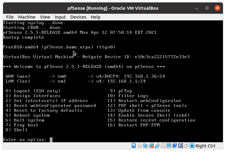This screenshot has height=152, width=226.
Task: Click the pfSense 2.5.1-RELEASE build date line
Action: tap(80, 33)
